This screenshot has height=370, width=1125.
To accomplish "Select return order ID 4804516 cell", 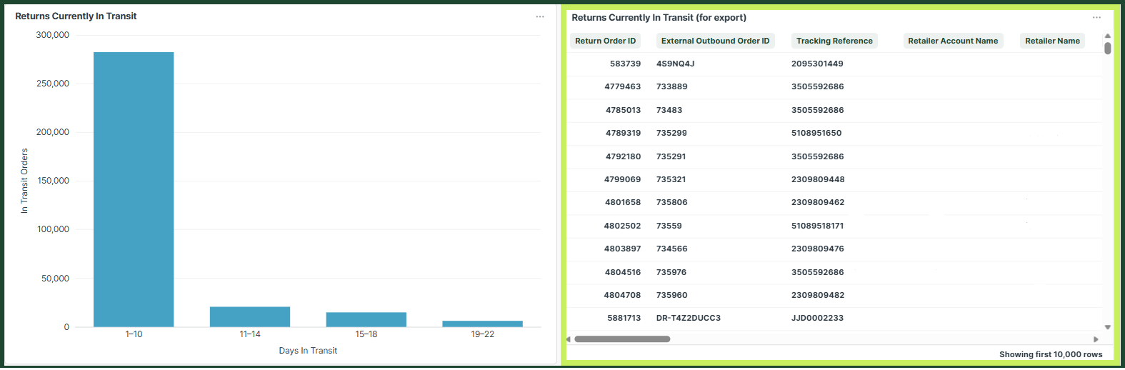I will pos(623,272).
